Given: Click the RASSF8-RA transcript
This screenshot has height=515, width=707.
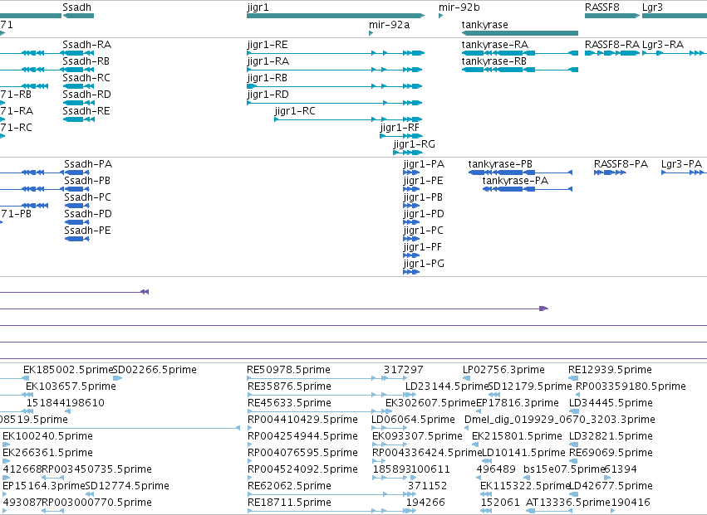Looking at the screenshot, I should (x=612, y=53).
